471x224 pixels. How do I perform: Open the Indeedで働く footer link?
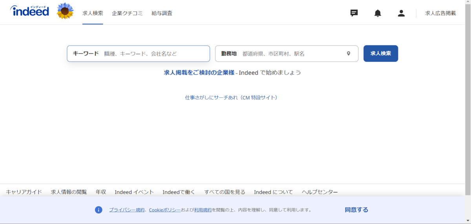coord(179,192)
